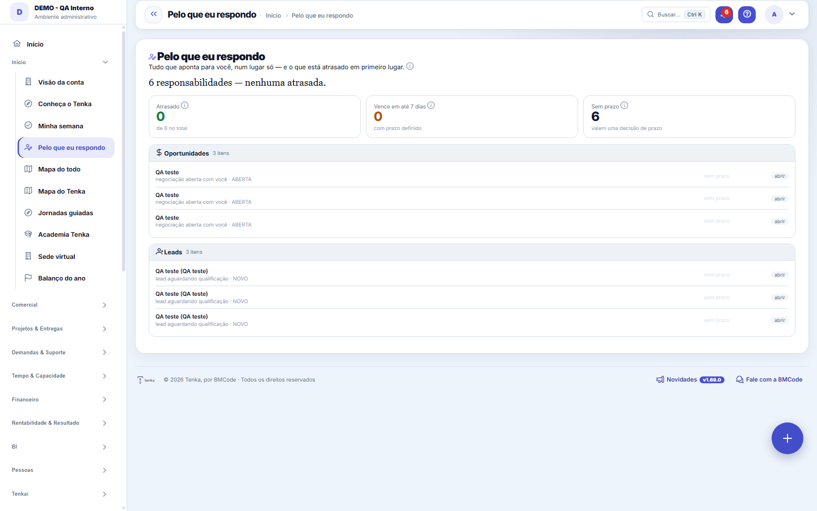817x511 pixels.
Task: Expand the Demandas & Suporte section
Action: [60, 353]
